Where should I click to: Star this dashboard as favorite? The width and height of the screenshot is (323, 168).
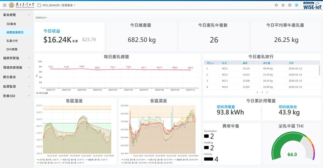click(283, 5)
